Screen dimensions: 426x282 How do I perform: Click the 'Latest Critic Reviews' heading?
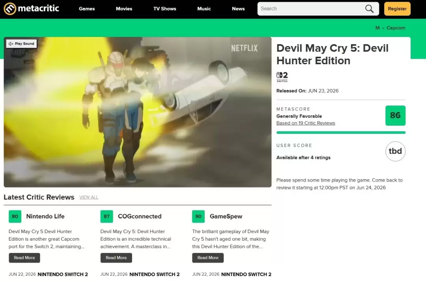click(x=39, y=197)
